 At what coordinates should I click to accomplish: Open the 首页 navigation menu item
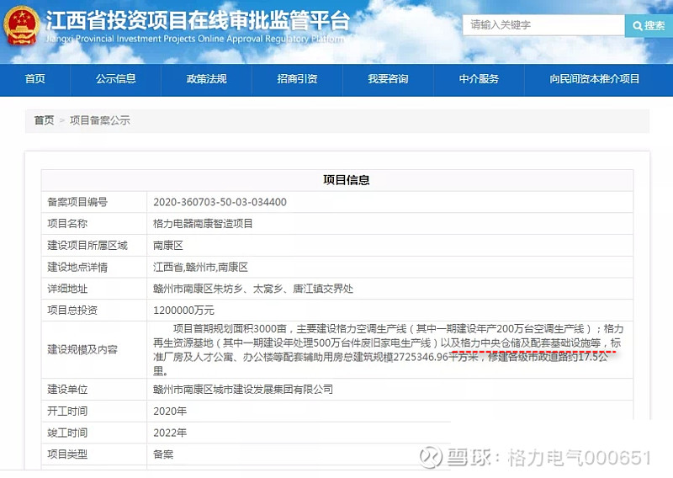point(34,79)
